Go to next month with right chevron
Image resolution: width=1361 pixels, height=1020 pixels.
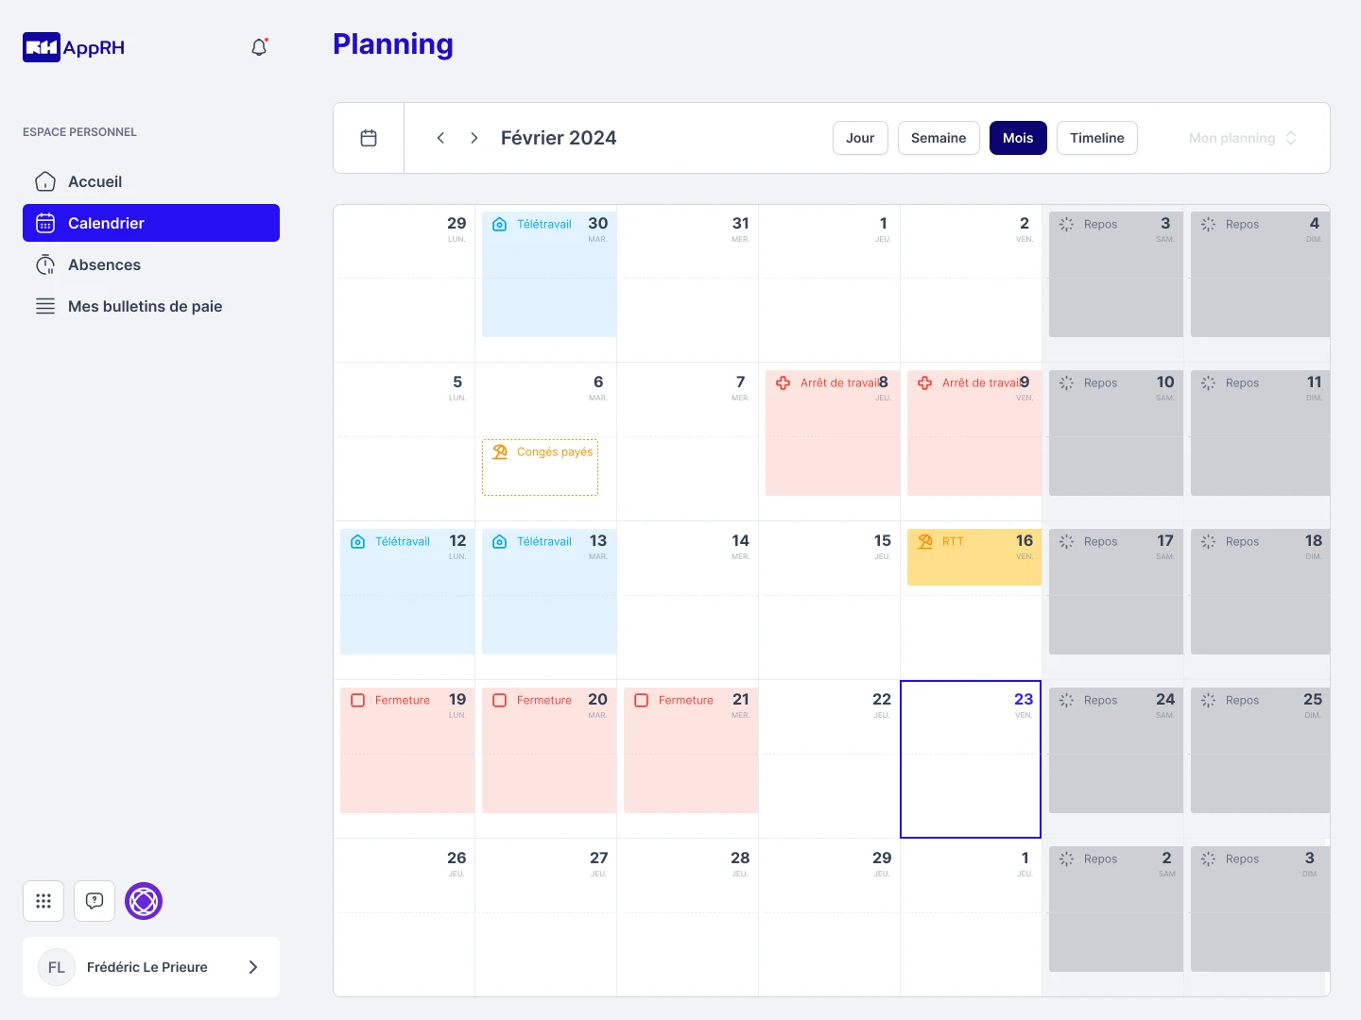pos(474,137)
